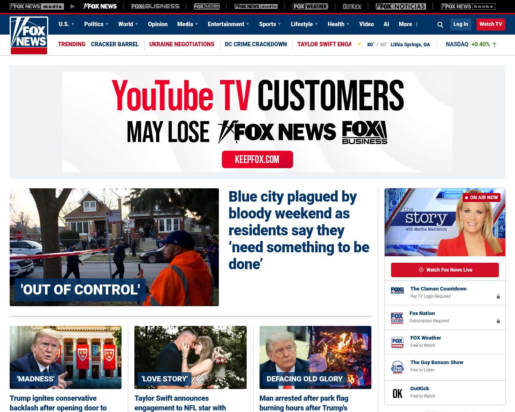Open The Guy Benson Show stream
The width and height of the screenshot is (515, 412).
coord(437,362)
